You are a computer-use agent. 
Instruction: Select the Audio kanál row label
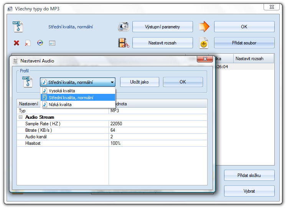pos(36,137)
